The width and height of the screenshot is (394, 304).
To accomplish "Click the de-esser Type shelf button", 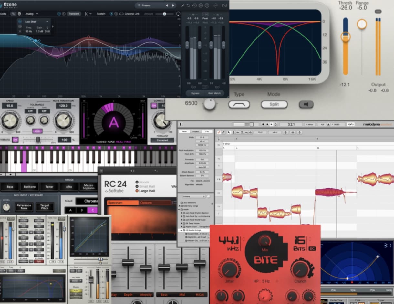I will [x=239, y=104].
